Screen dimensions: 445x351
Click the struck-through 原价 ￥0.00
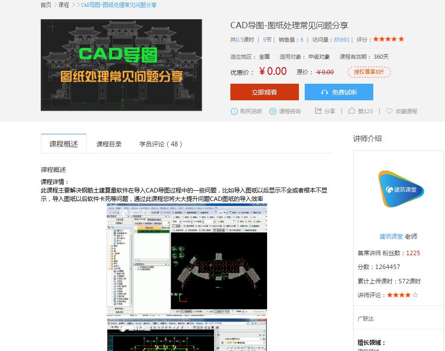pos(325,72)
